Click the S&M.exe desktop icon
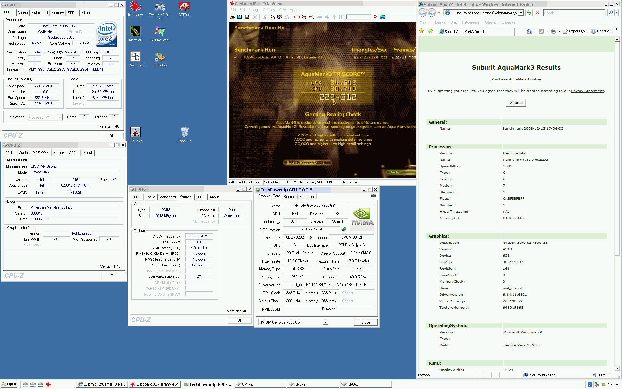The width and height of the screenshot is (622, 389). coord(135,135)
